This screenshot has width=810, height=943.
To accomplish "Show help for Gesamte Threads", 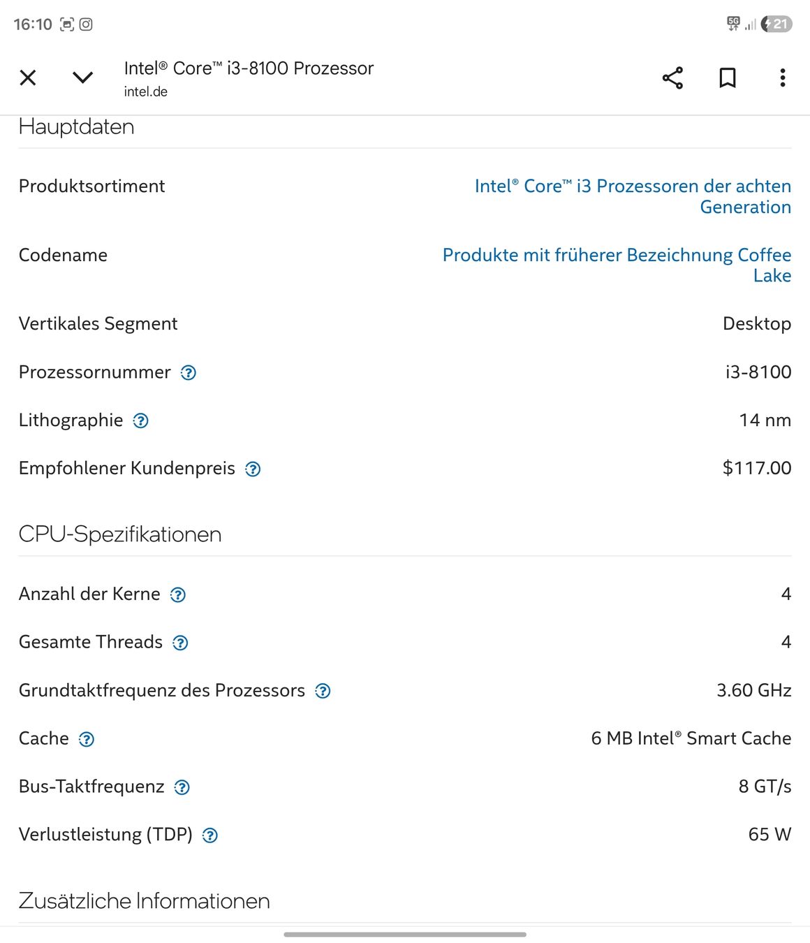I will [x=180, y=643].
